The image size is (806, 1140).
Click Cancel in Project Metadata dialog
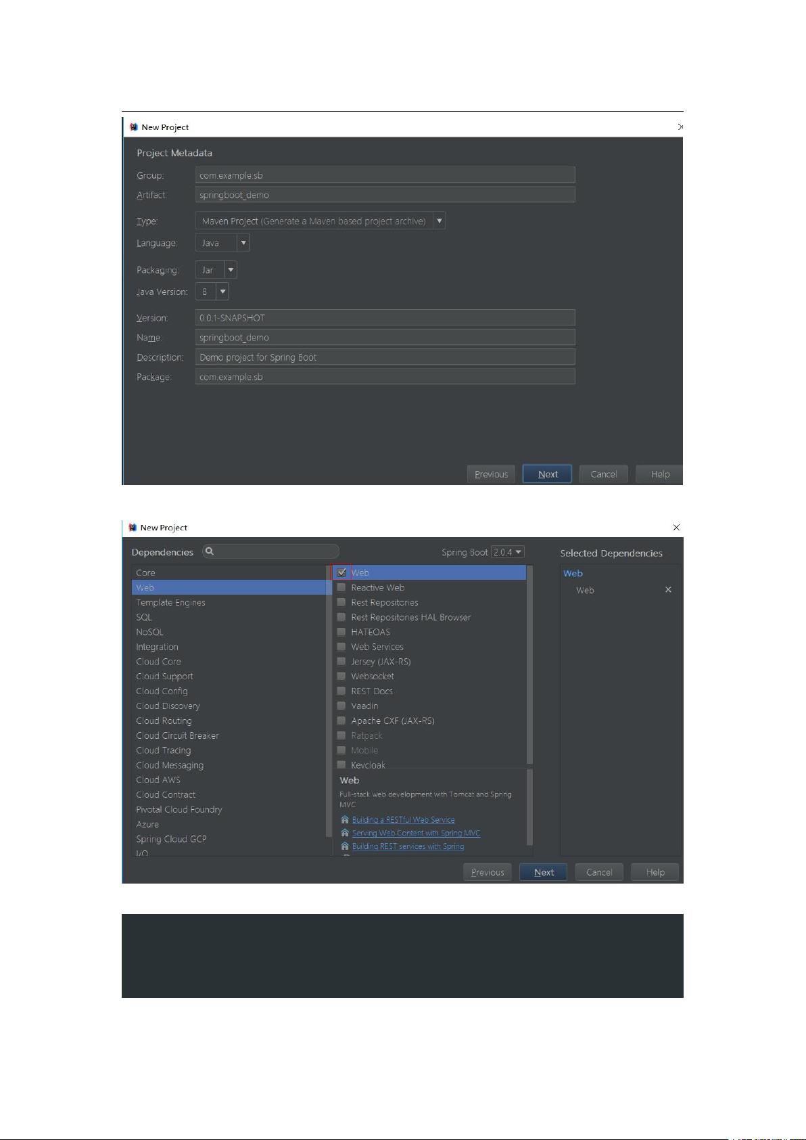point(603,474)
